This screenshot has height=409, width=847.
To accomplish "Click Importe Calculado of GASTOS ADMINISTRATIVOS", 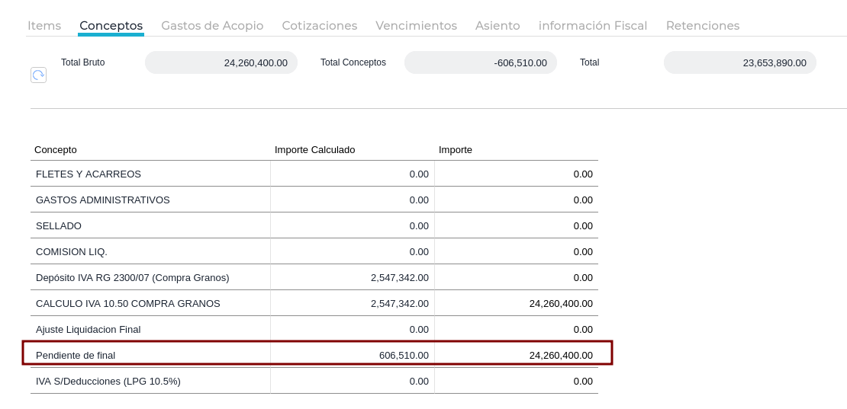I will click(x=353, y=200).
